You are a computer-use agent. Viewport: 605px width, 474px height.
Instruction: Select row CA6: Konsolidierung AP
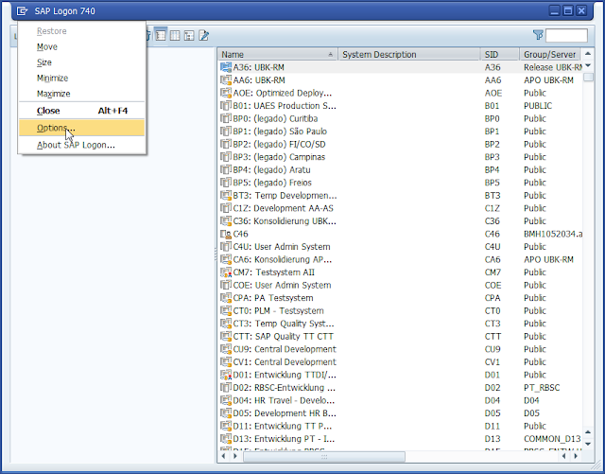click(x=401, y=259)
